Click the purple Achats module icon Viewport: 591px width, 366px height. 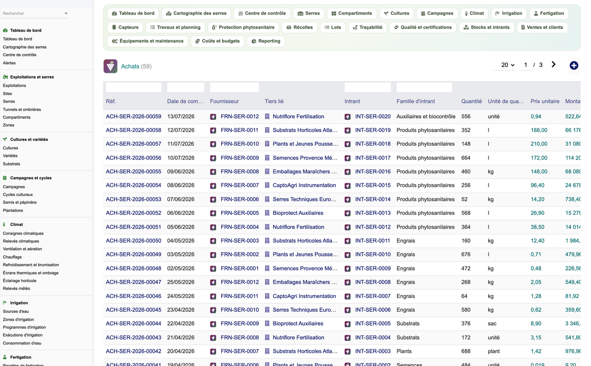[110, 66]
